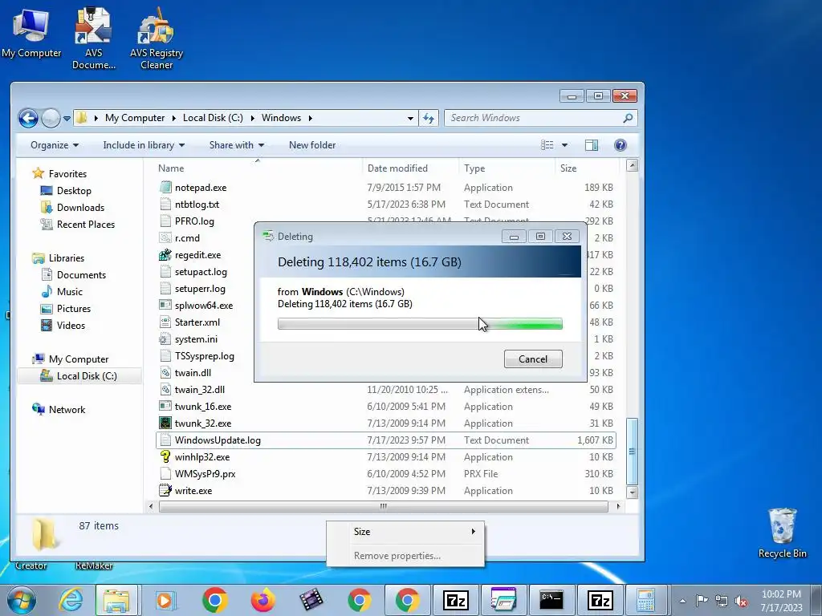Select the twunk_32.exe file icon

[x=165, y=423]
